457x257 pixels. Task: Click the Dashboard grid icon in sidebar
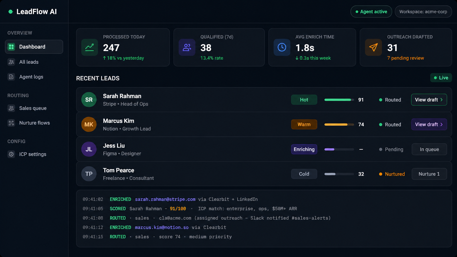11,47
